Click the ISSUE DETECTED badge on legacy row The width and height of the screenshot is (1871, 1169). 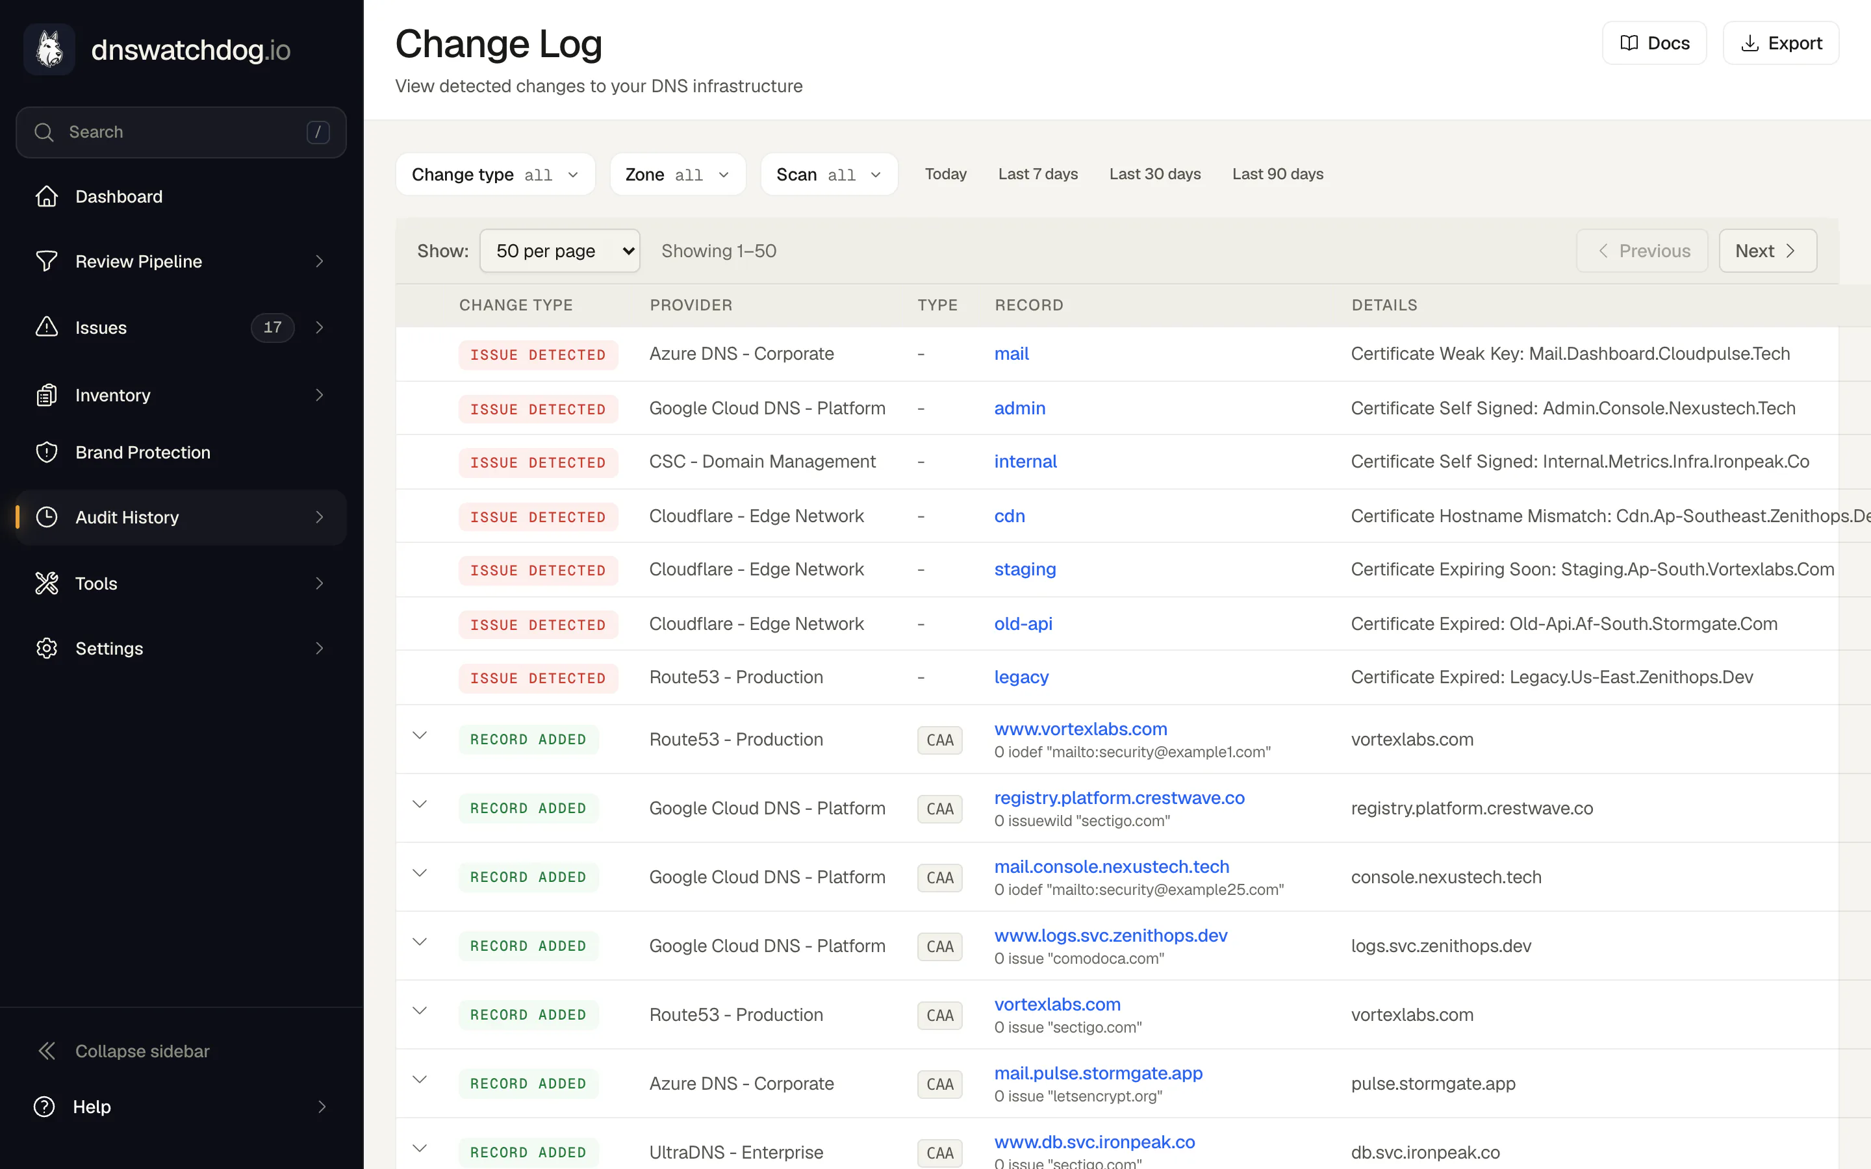[538, 678]
